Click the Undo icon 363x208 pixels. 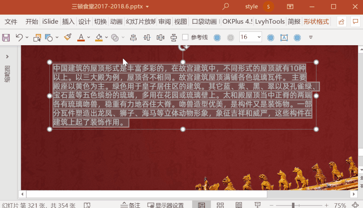19,37
